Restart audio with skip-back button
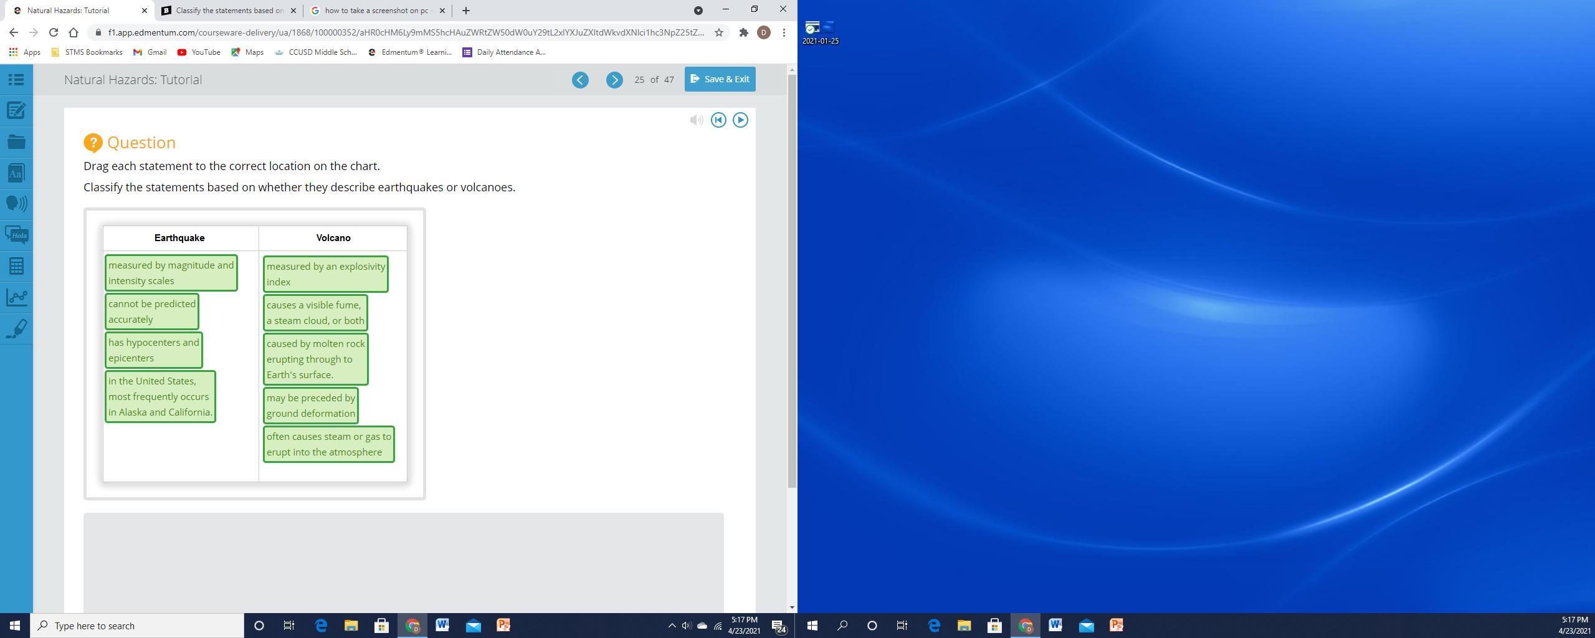Image resolution: width=1595 pixels, height=638 pixels. tap(718, 120)
